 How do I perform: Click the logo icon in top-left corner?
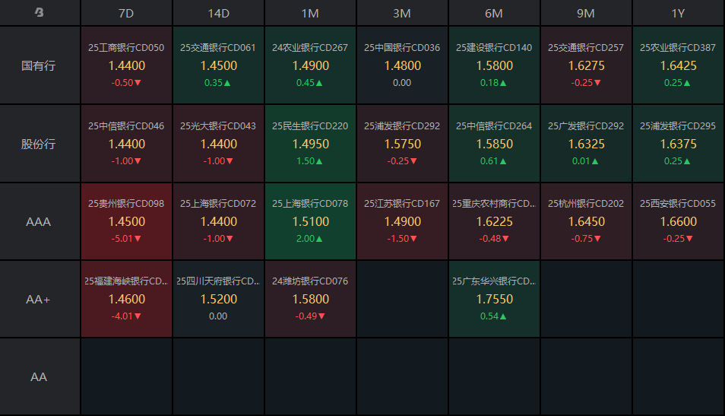pyautogui.click(x=40, y=13)
